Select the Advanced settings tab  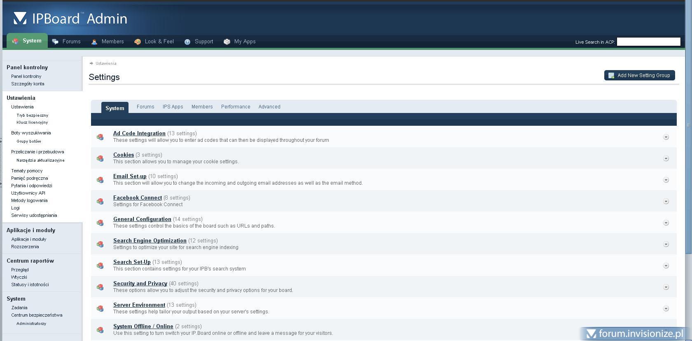point(269,107)
